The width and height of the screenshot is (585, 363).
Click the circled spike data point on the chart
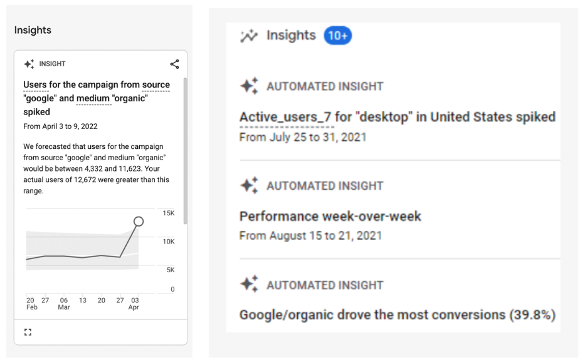(139, 222)
